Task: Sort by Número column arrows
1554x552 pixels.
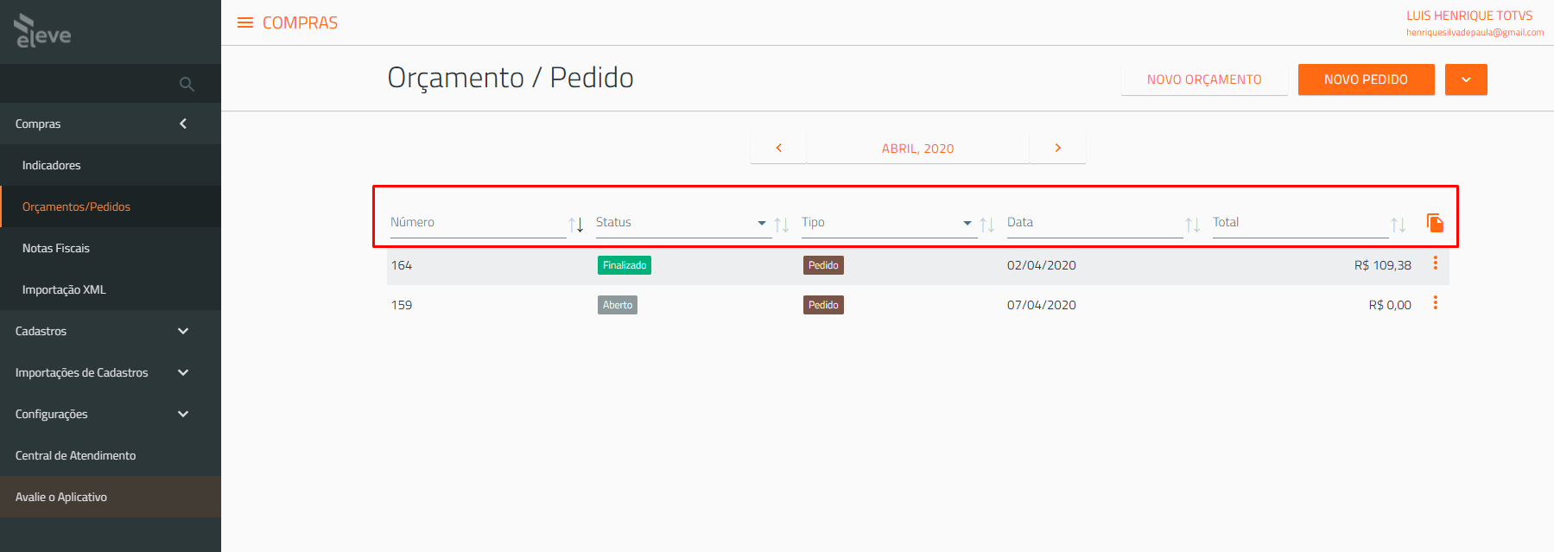Action: (576, 225)
